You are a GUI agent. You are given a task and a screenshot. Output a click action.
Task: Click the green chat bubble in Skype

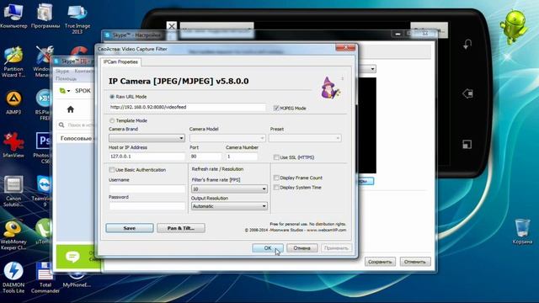pyautogui.click(x=72, y=257)
